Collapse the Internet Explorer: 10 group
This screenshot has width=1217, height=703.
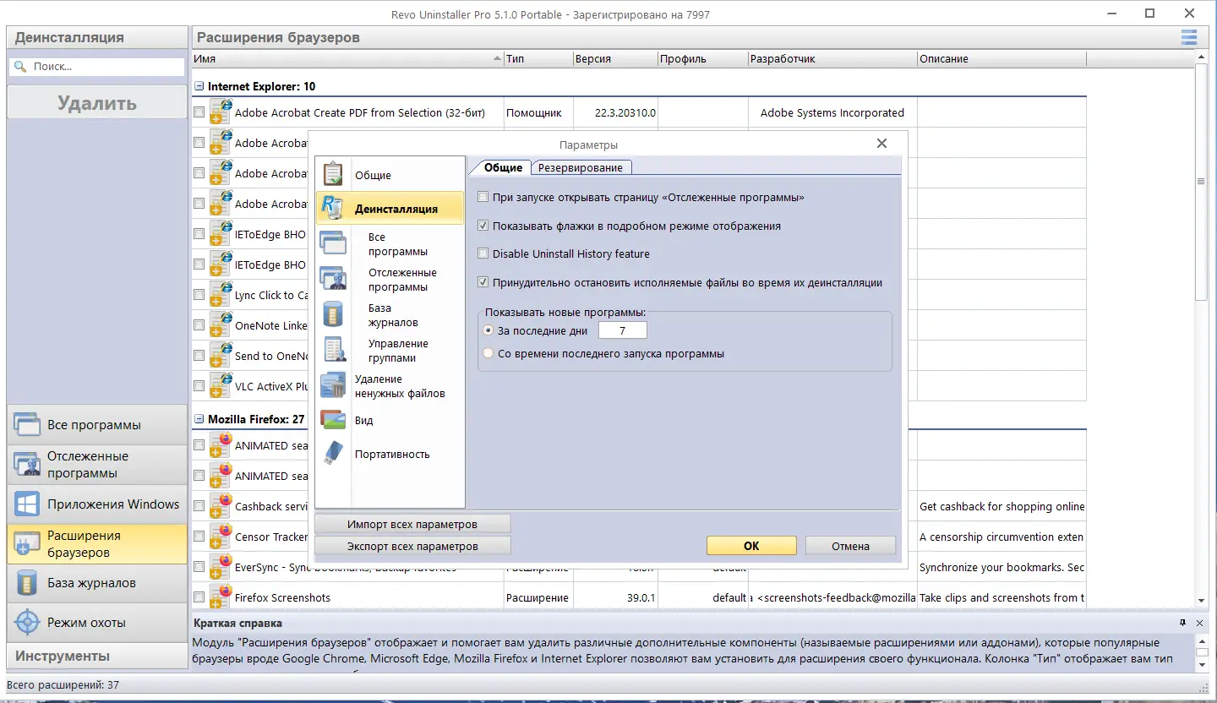(x=199, y=86)
